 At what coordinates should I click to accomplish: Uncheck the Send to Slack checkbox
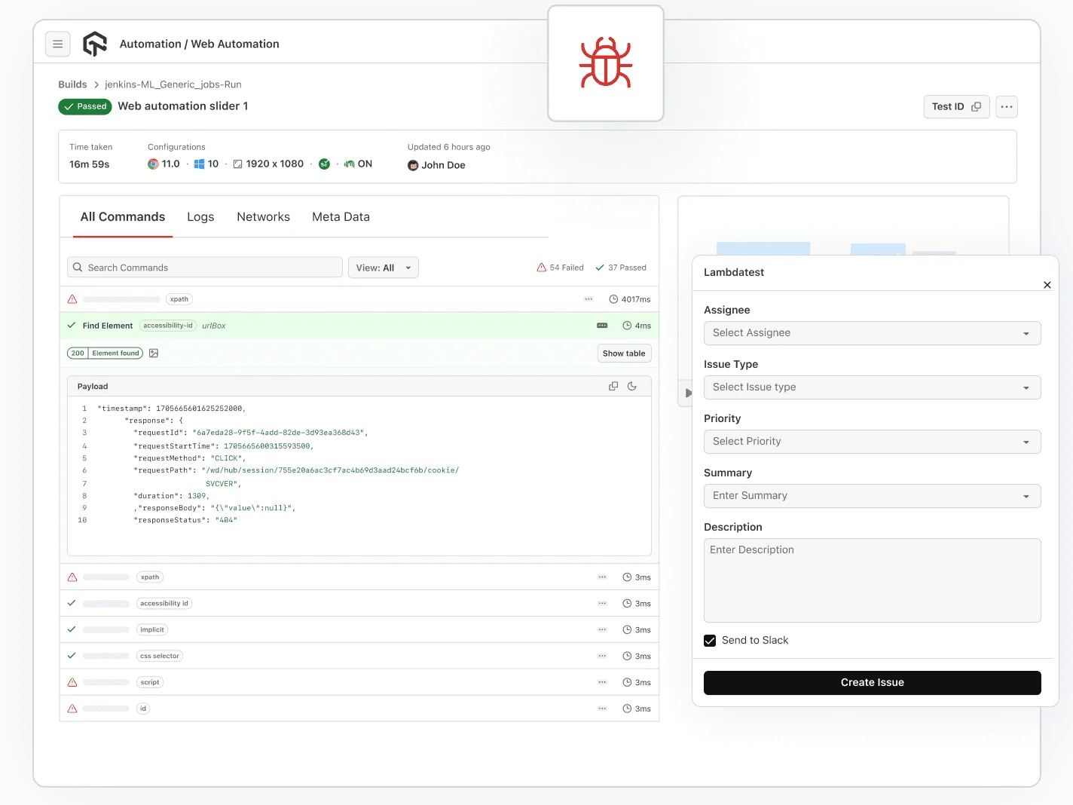(710, 640)
